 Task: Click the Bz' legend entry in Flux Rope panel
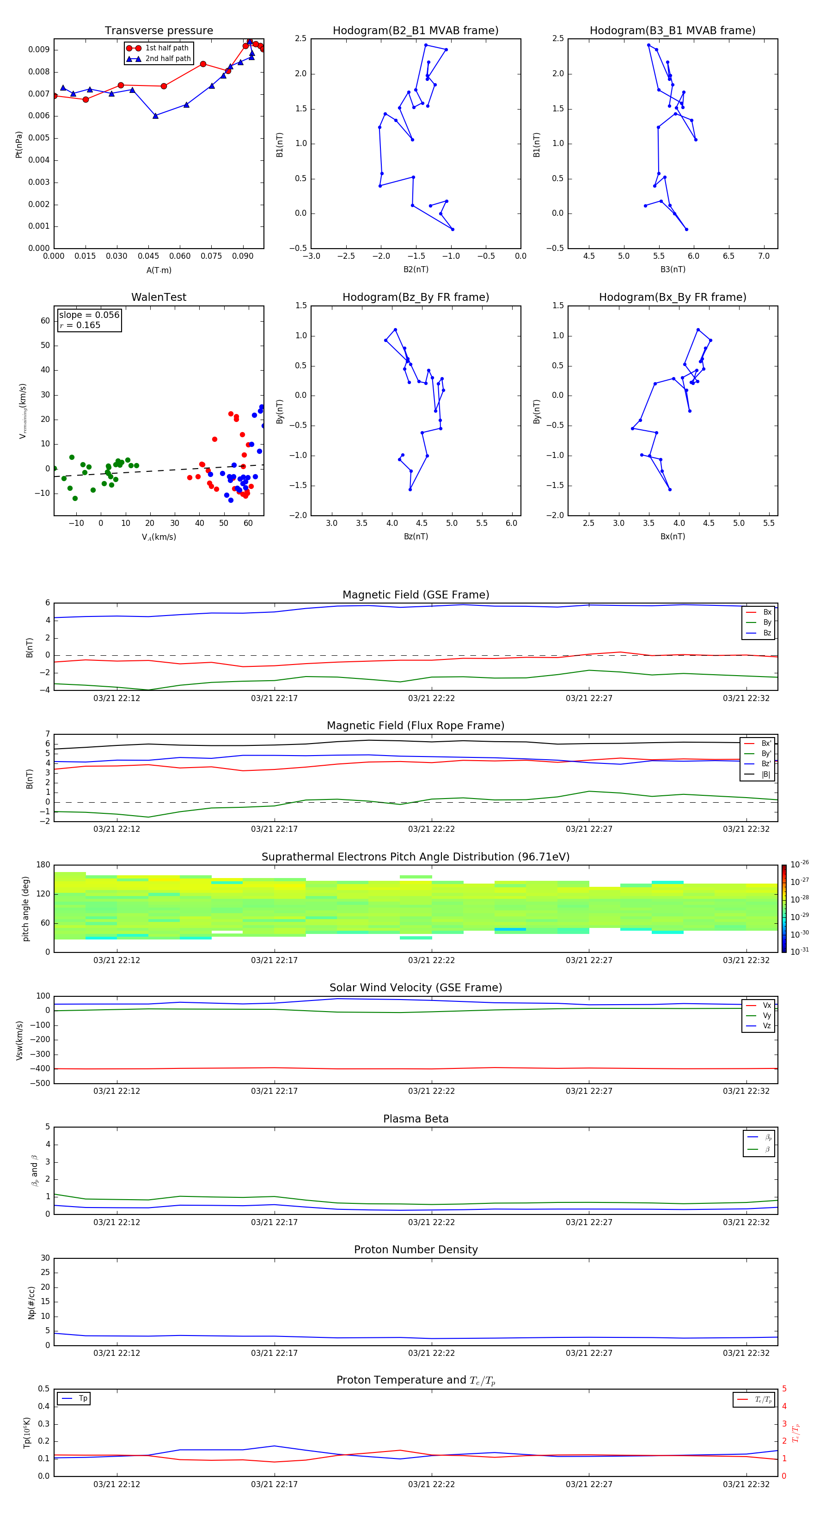pos(758,764)
